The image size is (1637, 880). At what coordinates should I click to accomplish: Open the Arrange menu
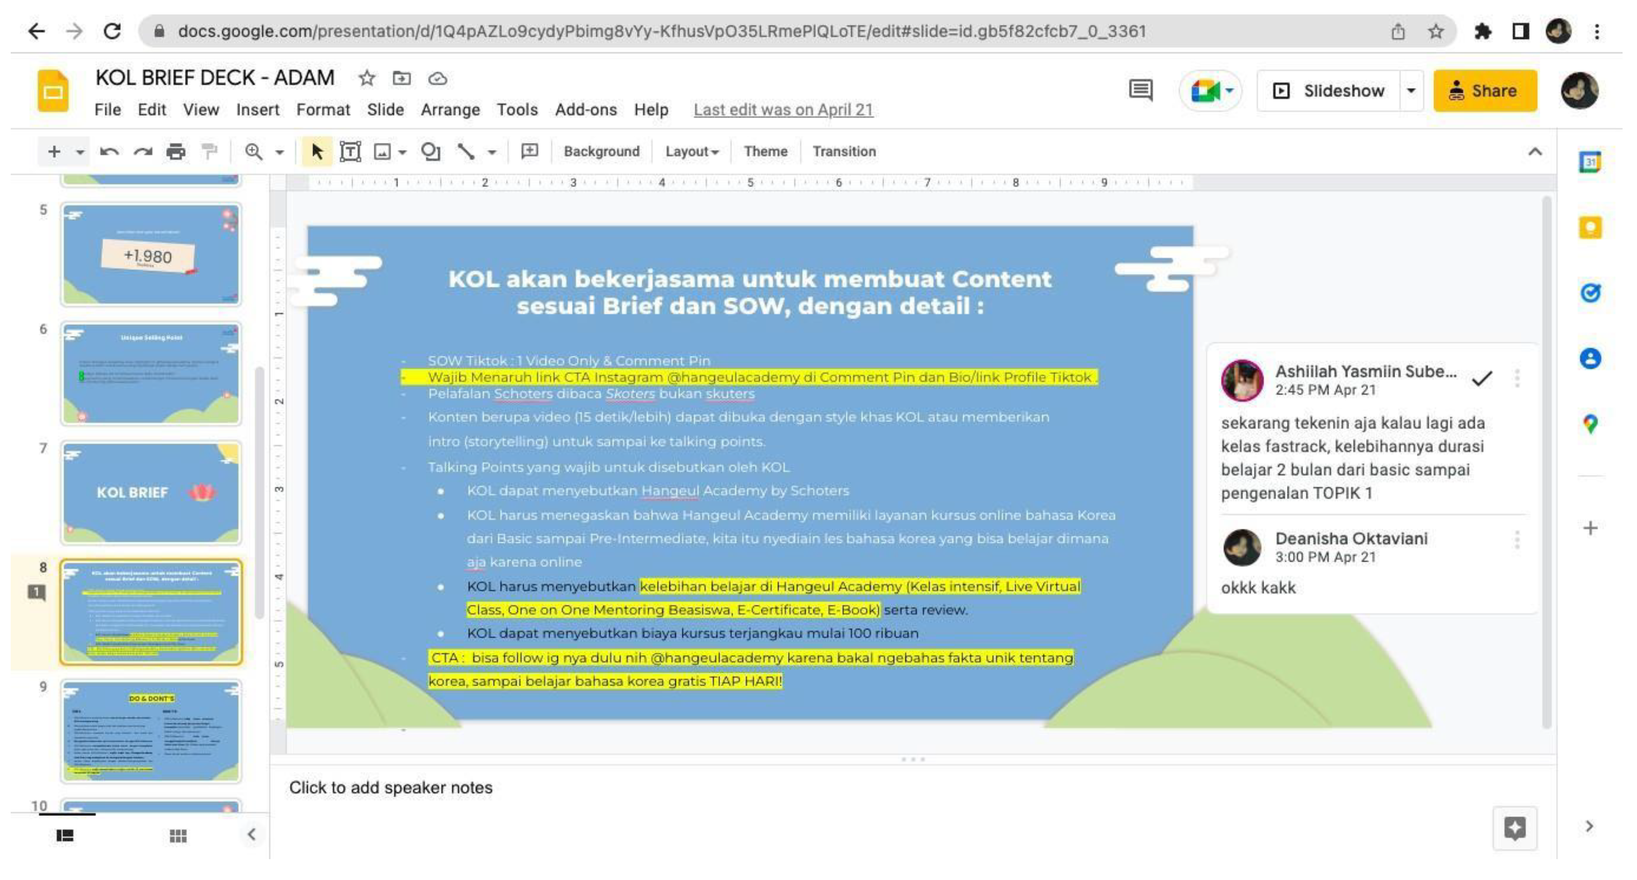450,110
